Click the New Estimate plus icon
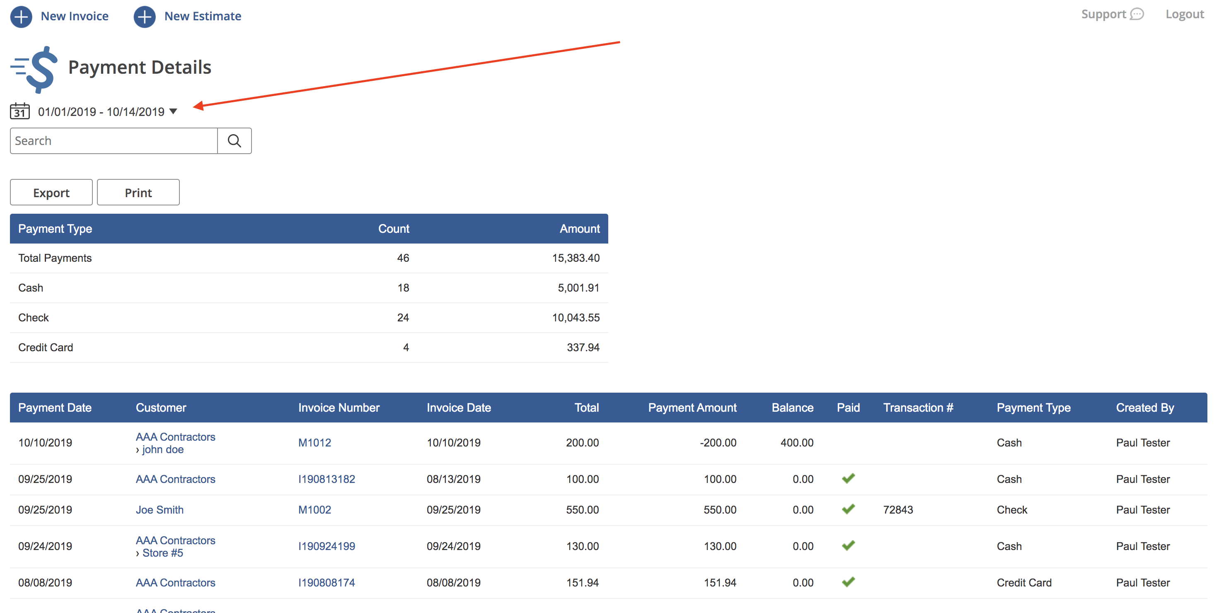Viewport: 1219px width, 613px height. tap(144, 17)
